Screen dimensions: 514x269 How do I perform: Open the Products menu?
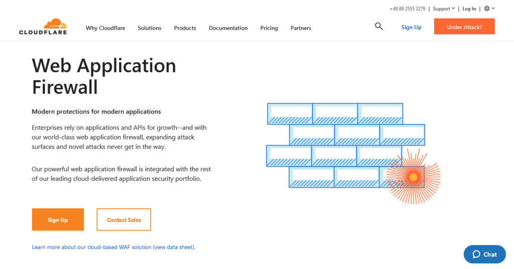coord(185,28)
